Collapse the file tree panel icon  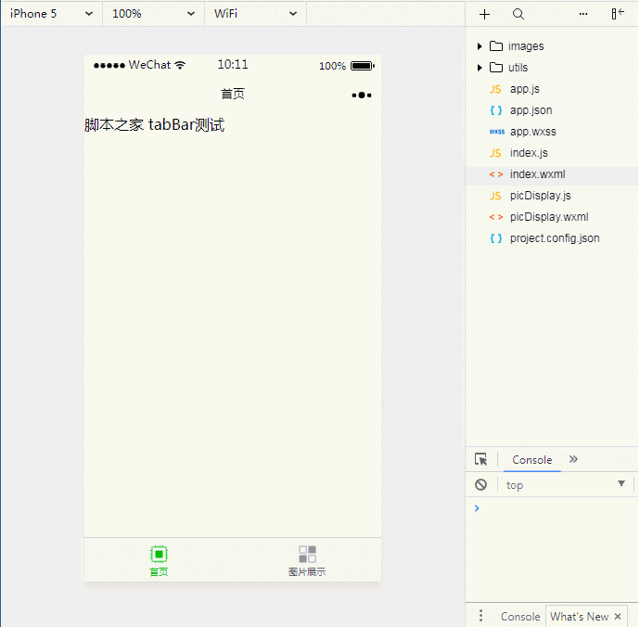click(618, 14)
